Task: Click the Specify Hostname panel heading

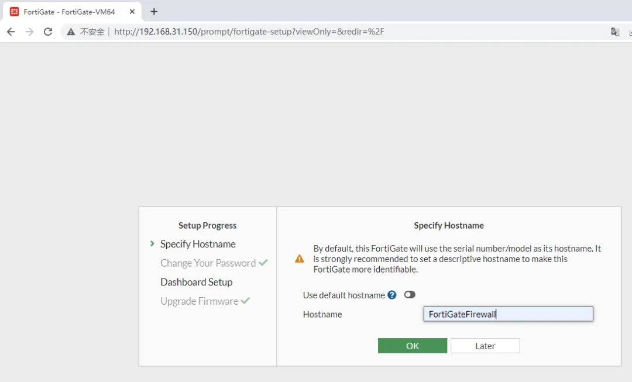Action: (449, 225)
